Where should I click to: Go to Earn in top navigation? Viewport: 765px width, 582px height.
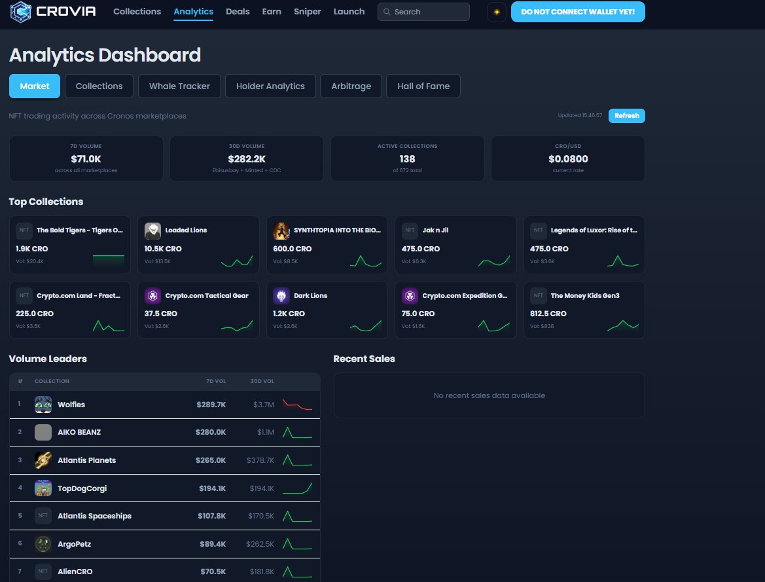(272, 11)
